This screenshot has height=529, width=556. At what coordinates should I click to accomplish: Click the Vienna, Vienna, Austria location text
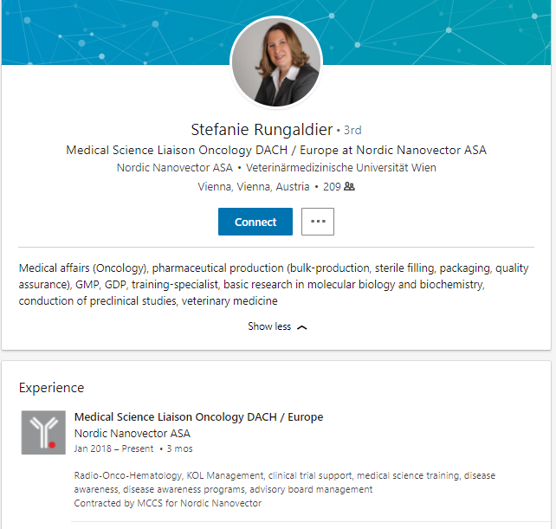(x=254, y=186)
